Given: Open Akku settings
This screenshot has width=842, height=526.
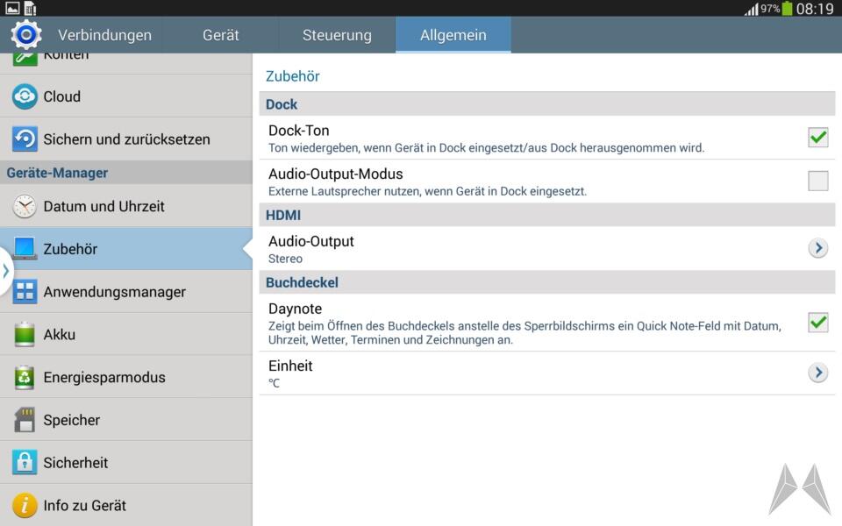Looking at the screenshot, I should 126,334.
